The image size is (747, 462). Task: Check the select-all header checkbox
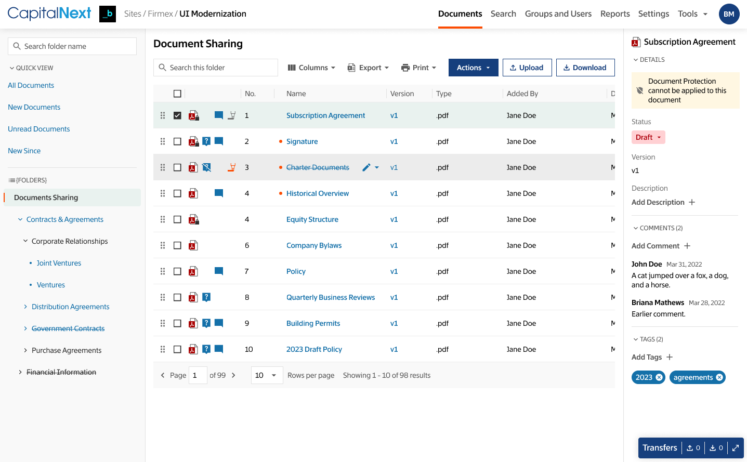(177, 94)
